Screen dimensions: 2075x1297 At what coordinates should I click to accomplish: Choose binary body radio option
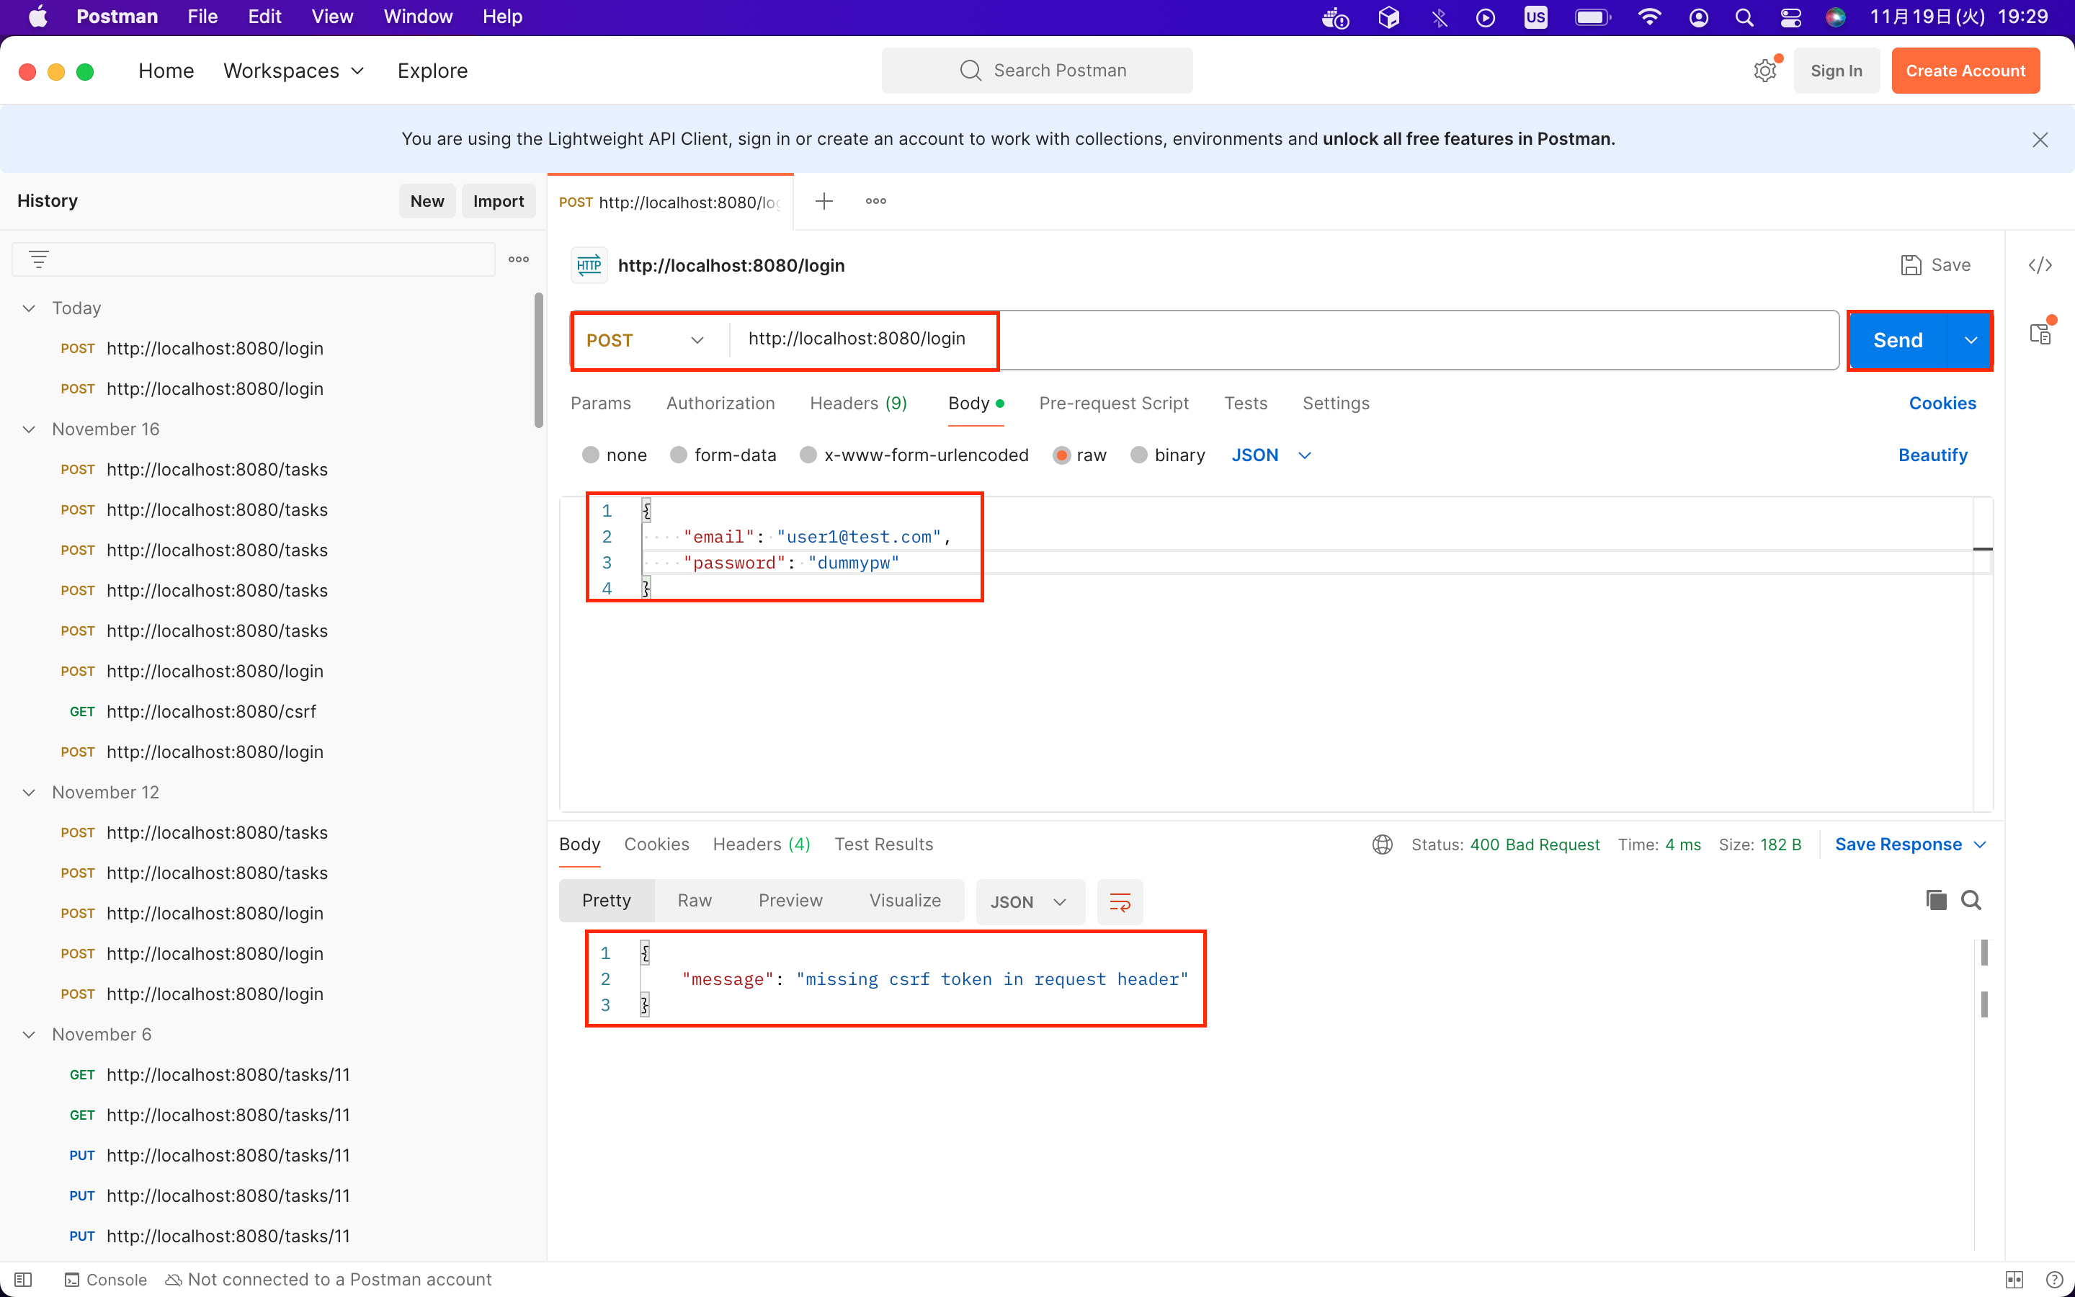[x=1138, y=455]
